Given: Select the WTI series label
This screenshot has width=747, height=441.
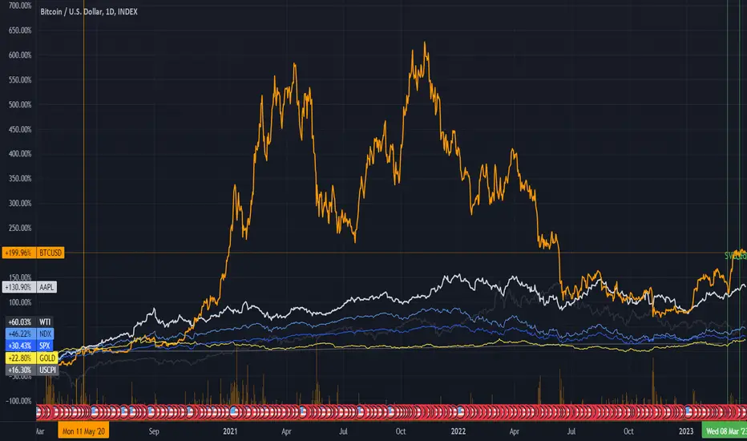Looking at the screenshot, I should 45,322.
